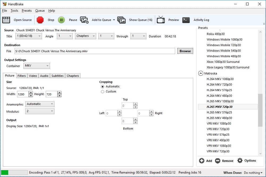Screen dimensions: 266x177
Task: Select the Automatic cropping radio button
Action: 103,87
